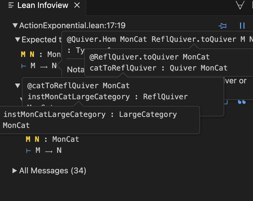
Task: Click MonCat type in lower hypothesis line
Action: click(x=66, y=139)
